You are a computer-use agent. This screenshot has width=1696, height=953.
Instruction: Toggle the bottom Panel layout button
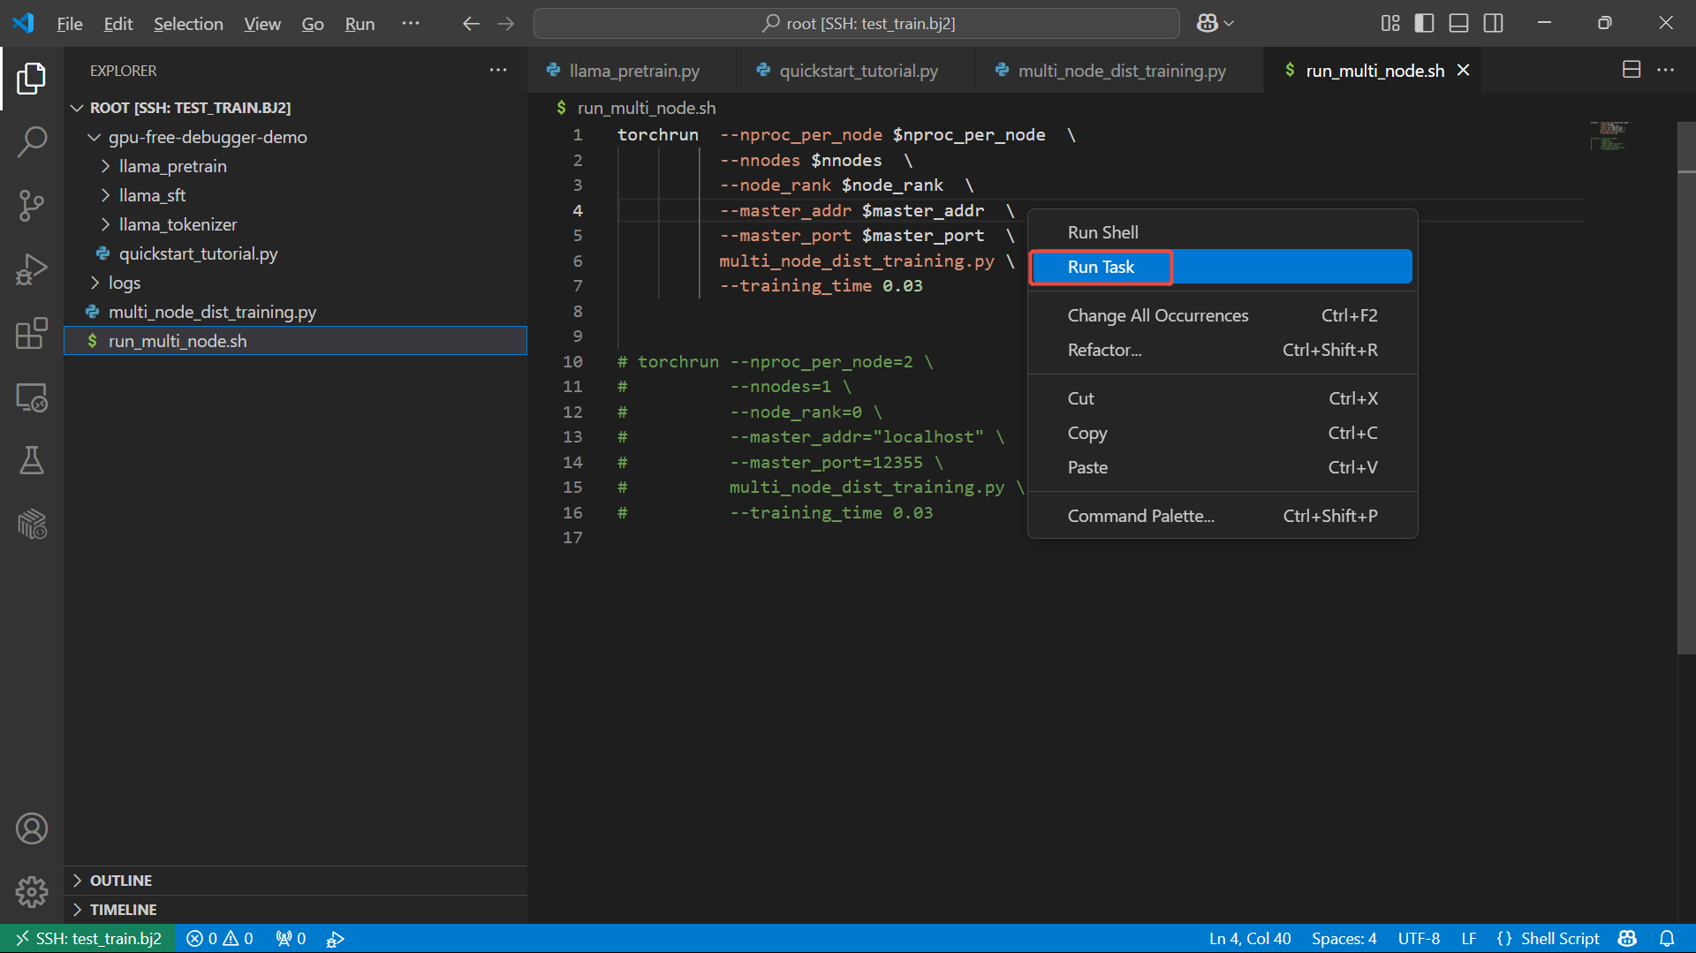coord(1458,24)
